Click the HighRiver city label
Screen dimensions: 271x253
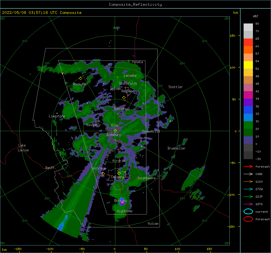tap(125, 211)
